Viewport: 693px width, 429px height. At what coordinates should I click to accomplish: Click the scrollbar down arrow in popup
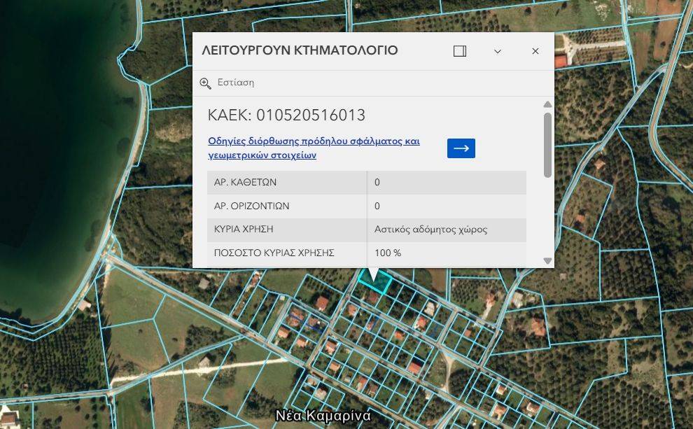[547, 260]
